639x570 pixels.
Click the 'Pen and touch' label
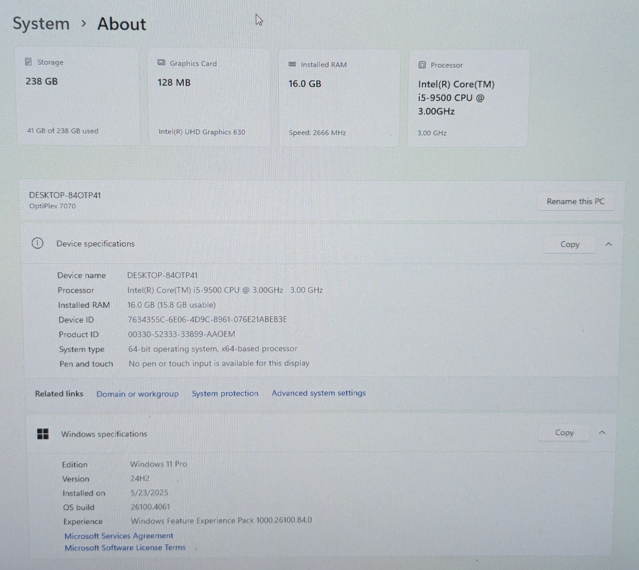pyautogui.click(x=86, y=364)
